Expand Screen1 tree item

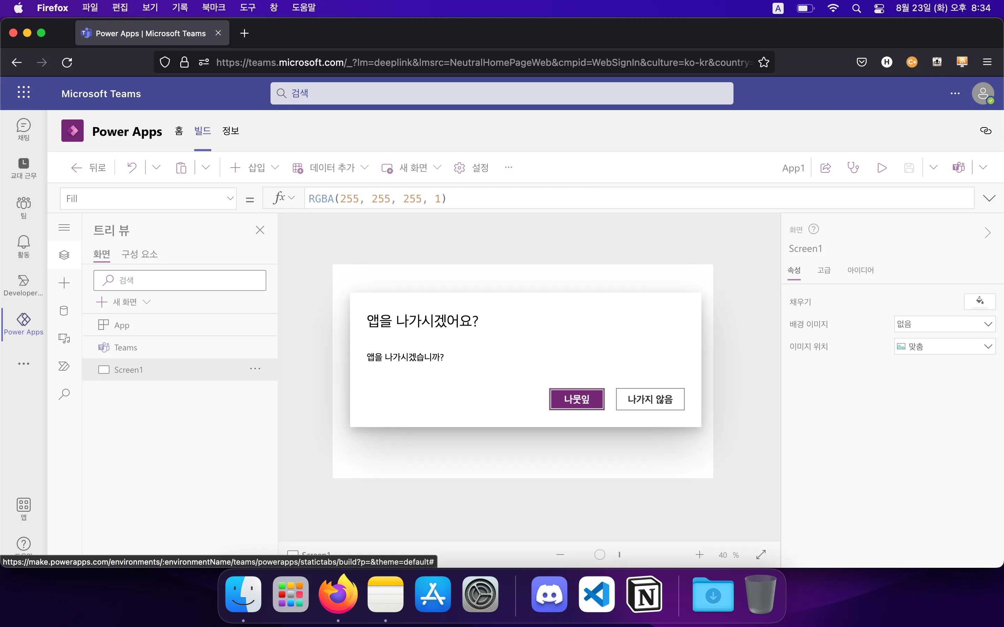point(95,369)
